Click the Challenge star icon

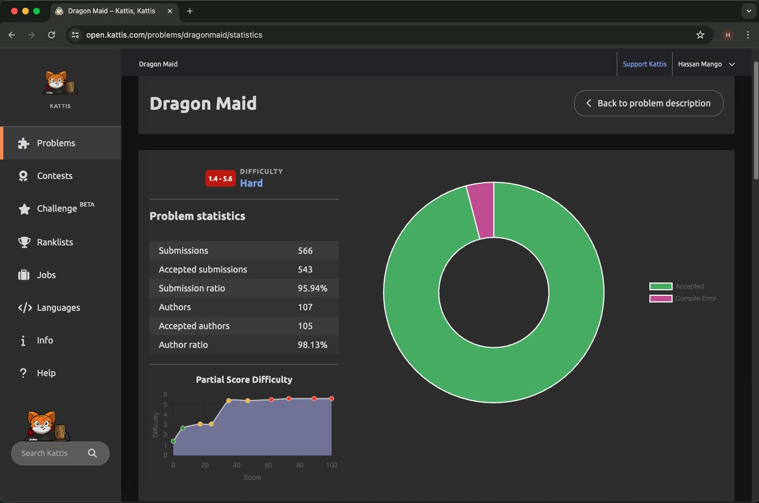click(x=24, y=209)
